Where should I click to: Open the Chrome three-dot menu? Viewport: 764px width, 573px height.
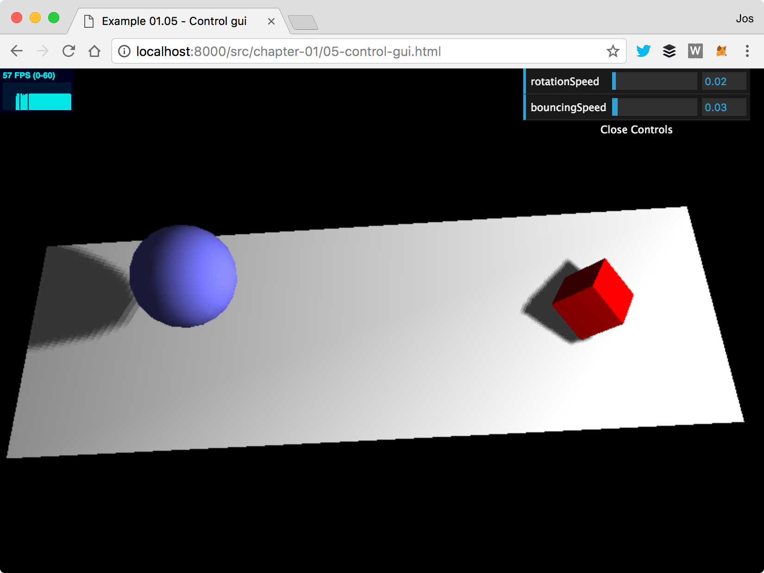(x=747, y=51)
